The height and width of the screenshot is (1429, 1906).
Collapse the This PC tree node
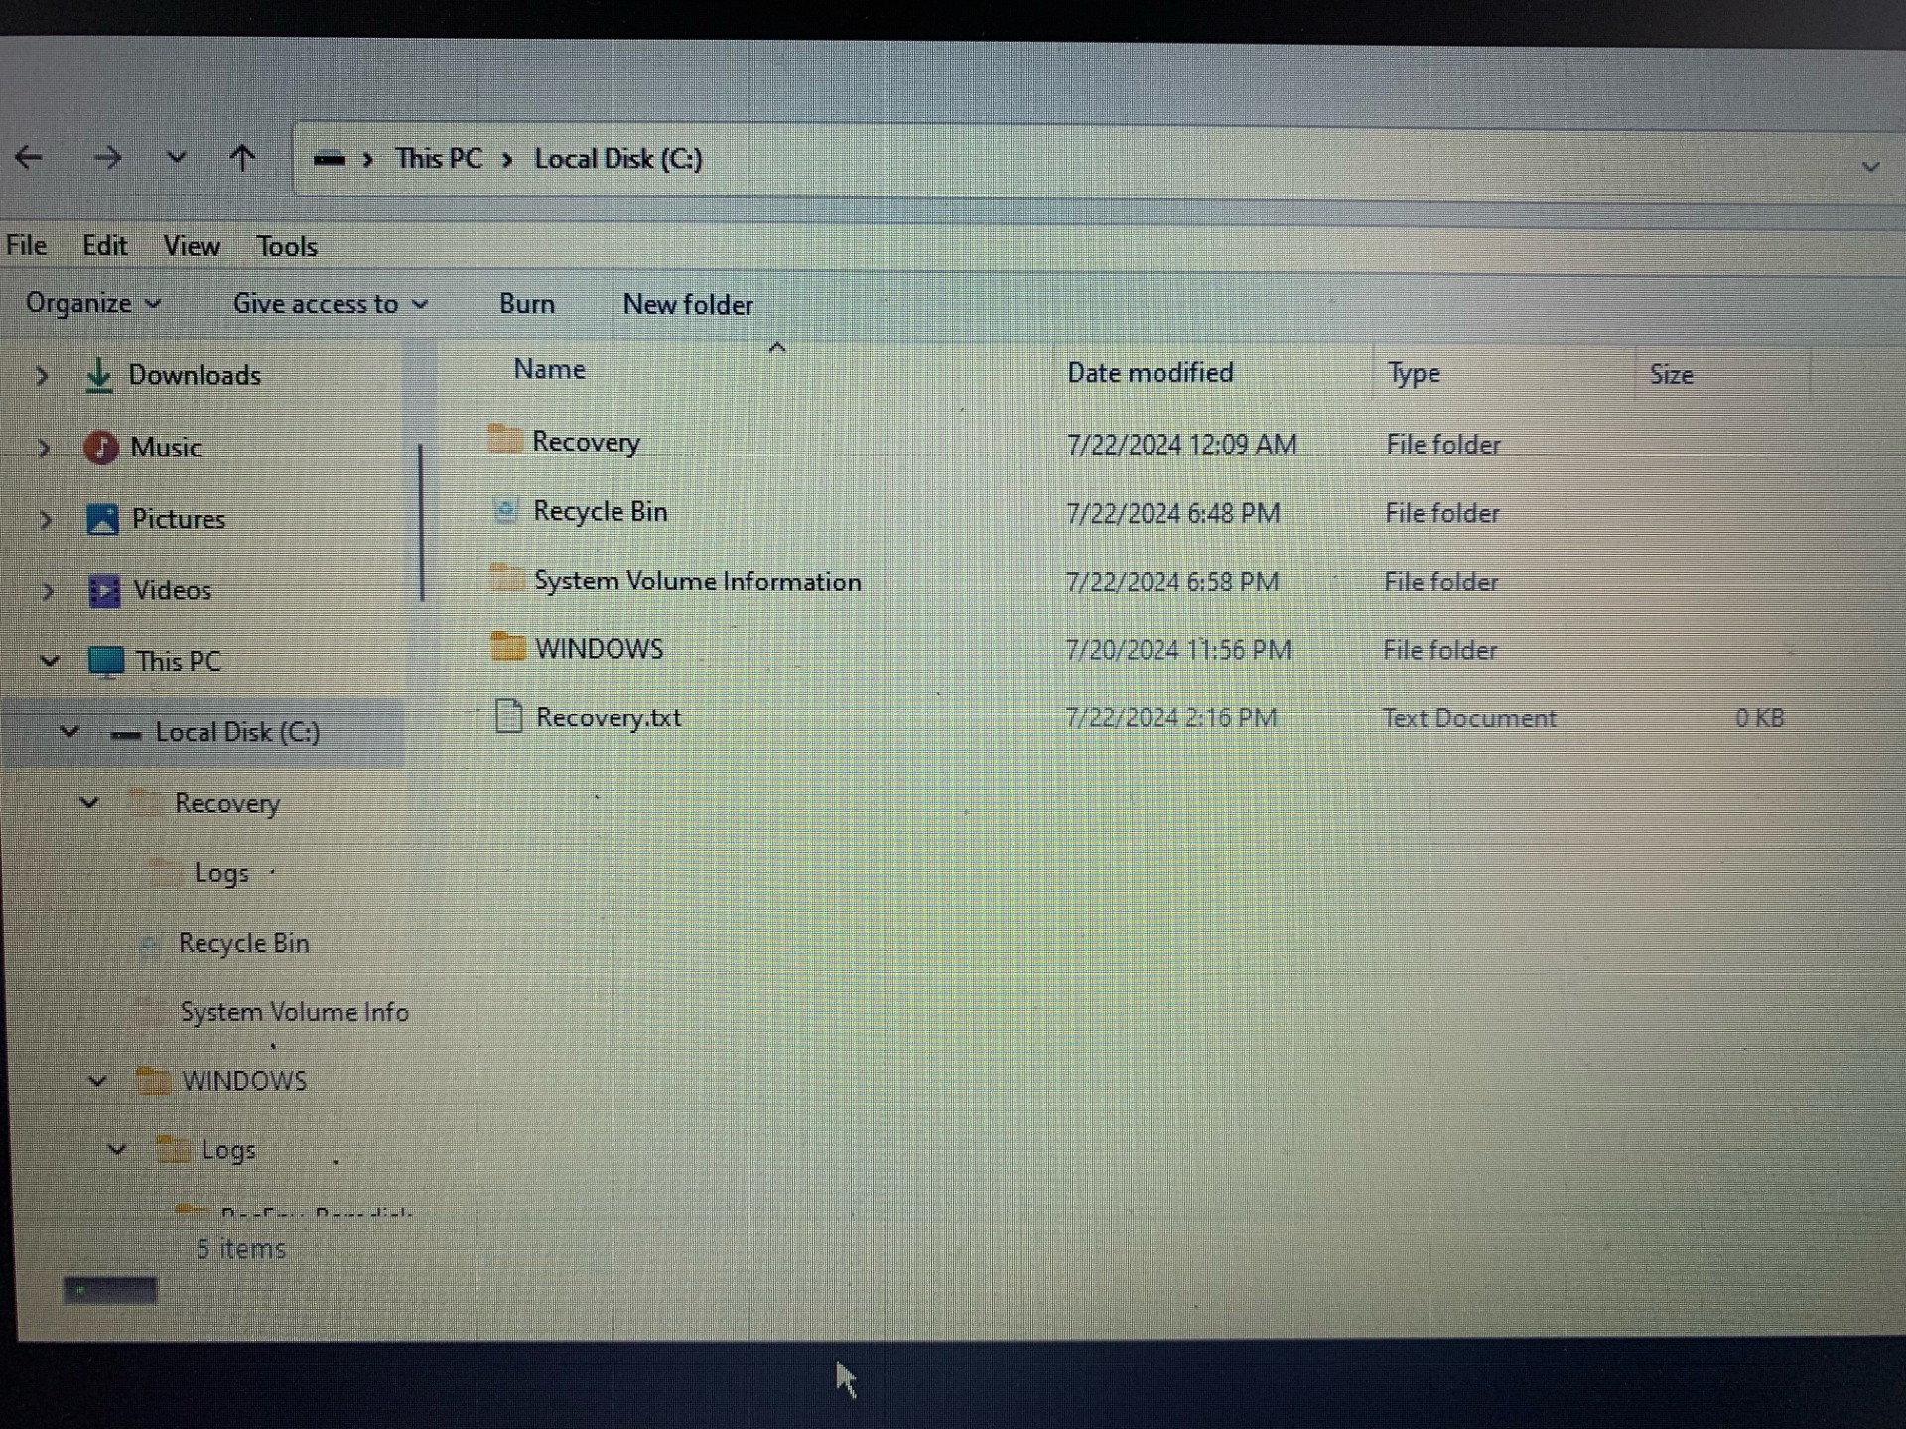50,661
